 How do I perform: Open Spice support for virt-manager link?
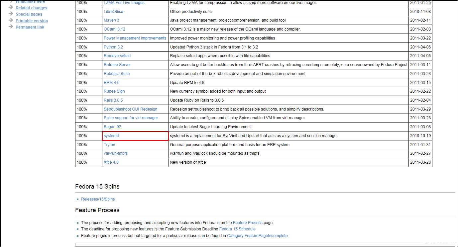coord(131,118)
